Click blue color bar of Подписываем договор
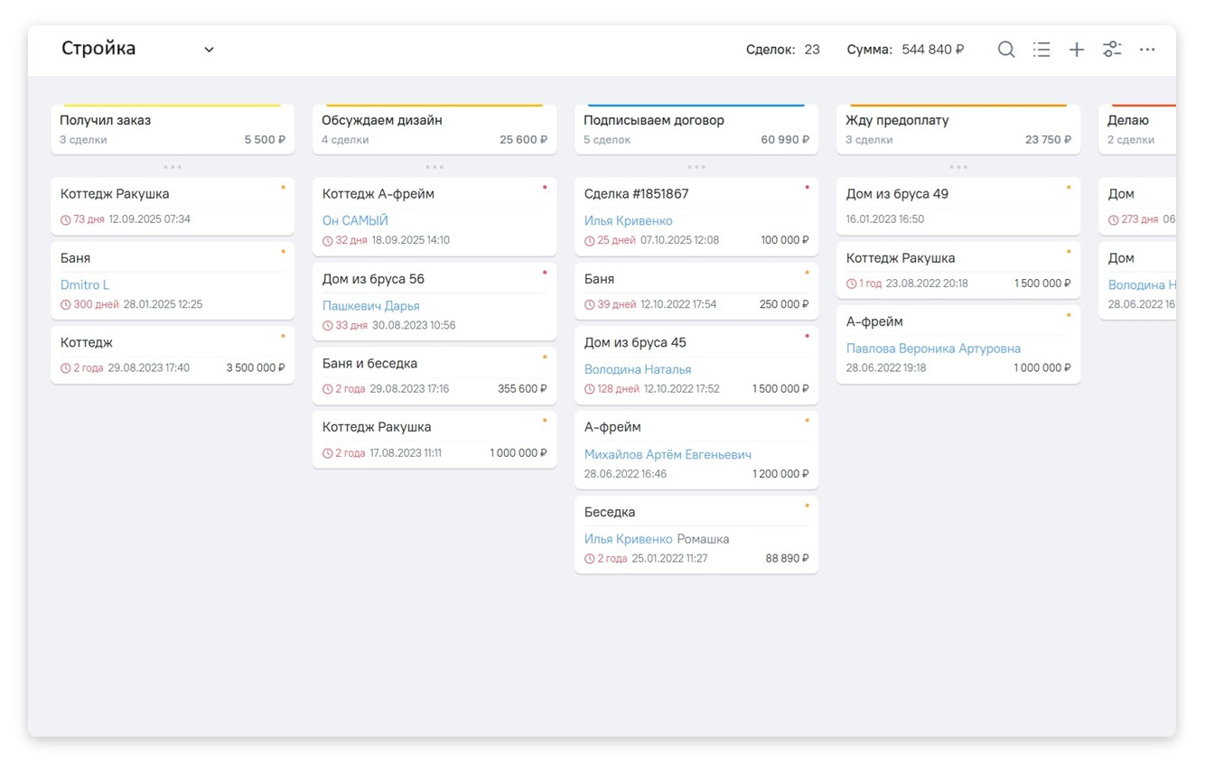This screenshot has width=1205, height=762. coord(696,106)
